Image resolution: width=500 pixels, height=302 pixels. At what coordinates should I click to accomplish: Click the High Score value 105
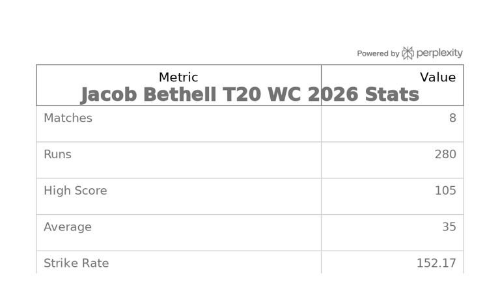click(445, 191)
